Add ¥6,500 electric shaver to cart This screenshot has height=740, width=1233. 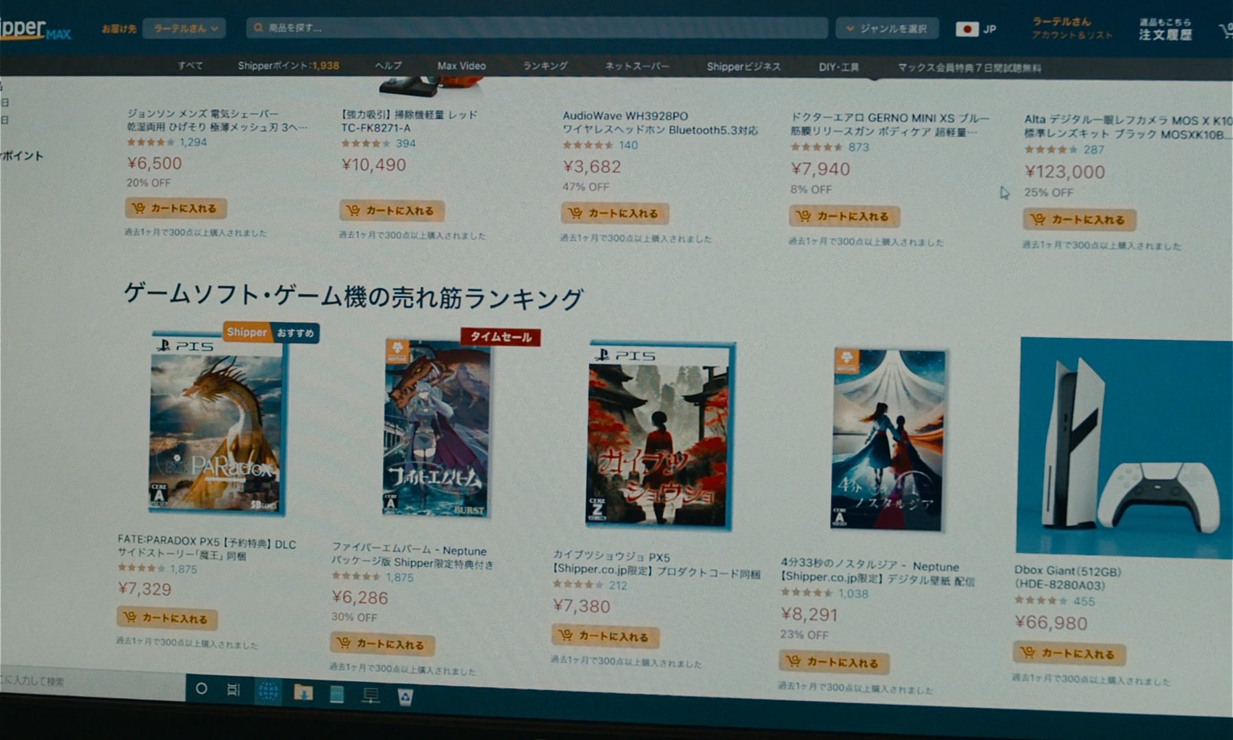(176, 208)
